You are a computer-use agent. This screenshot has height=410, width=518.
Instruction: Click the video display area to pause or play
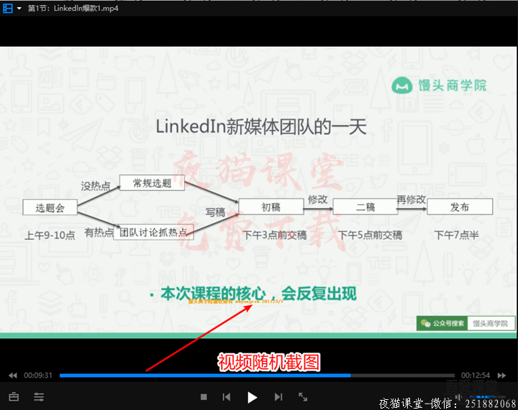pos(258,193)
